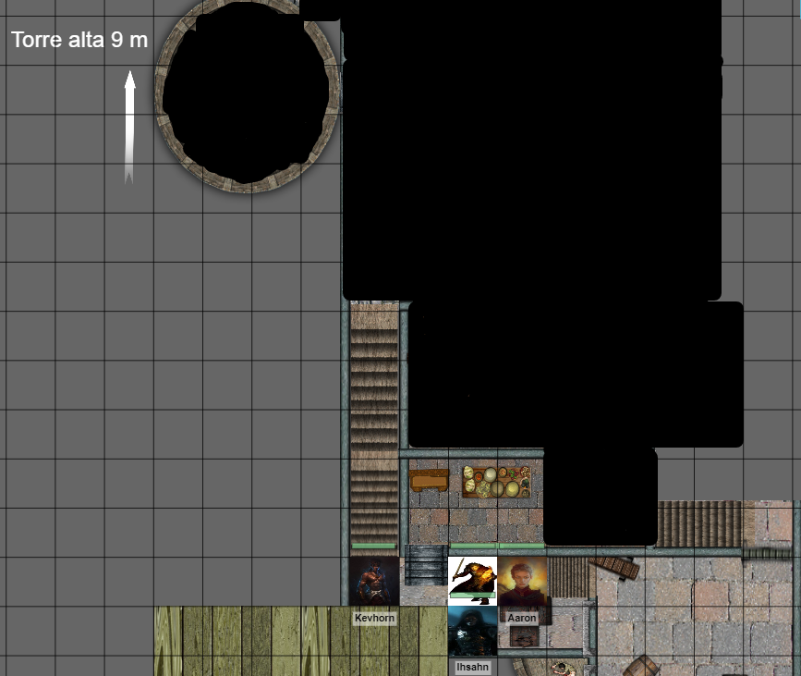The height and width of the screenshot is (676, 801).
Task: Click the Aaron name label
Action: 523,618
